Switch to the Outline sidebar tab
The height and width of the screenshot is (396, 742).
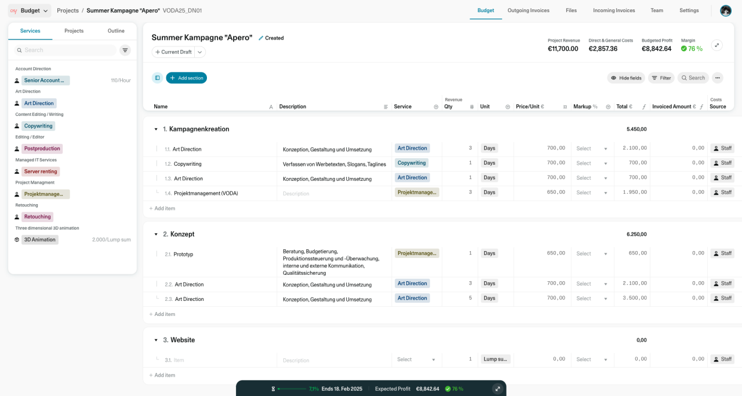[x=116, y=31]
